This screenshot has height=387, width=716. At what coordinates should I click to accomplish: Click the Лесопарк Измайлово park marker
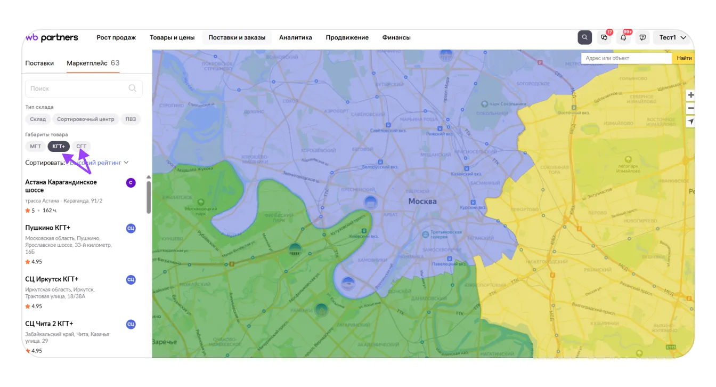pos(629,159)
